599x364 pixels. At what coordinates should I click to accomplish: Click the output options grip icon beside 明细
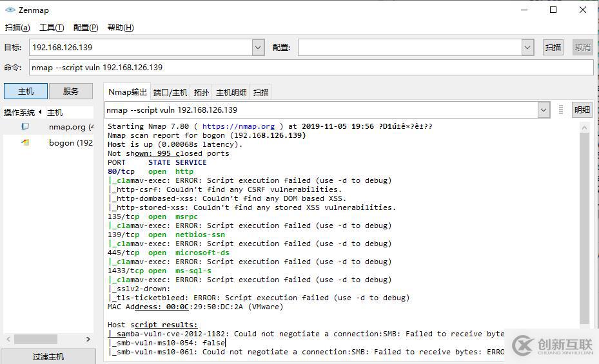561,110
